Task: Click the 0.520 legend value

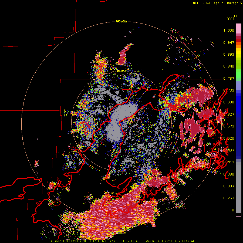Action: [229, 139]
